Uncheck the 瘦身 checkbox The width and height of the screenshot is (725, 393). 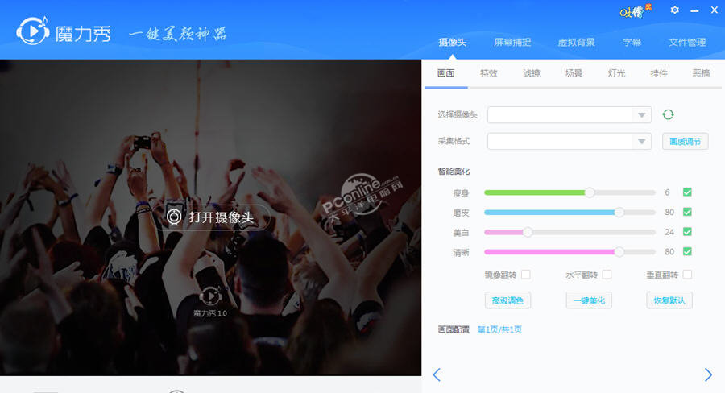pyautogui.click(x=687, y=192)
